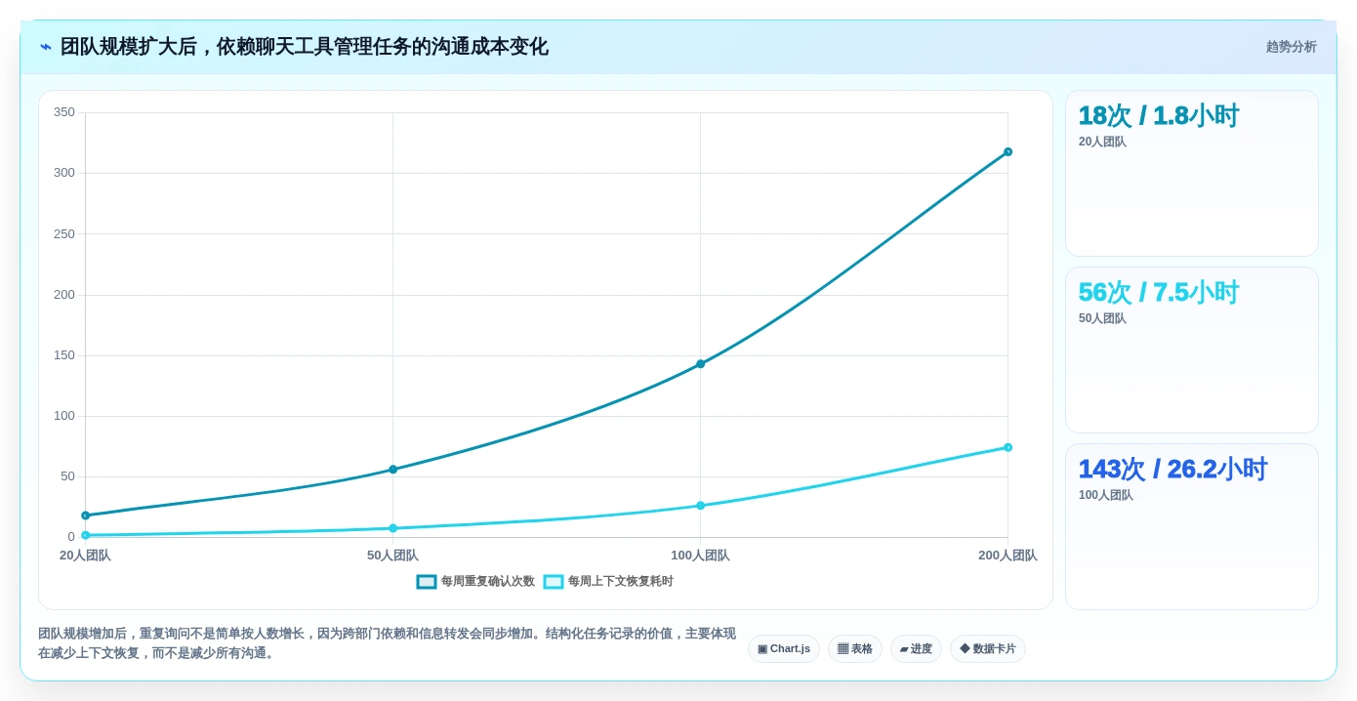Click the description paragraph starting 团队规模增加后
The image size is (1357, 701).
pos(387,643)
